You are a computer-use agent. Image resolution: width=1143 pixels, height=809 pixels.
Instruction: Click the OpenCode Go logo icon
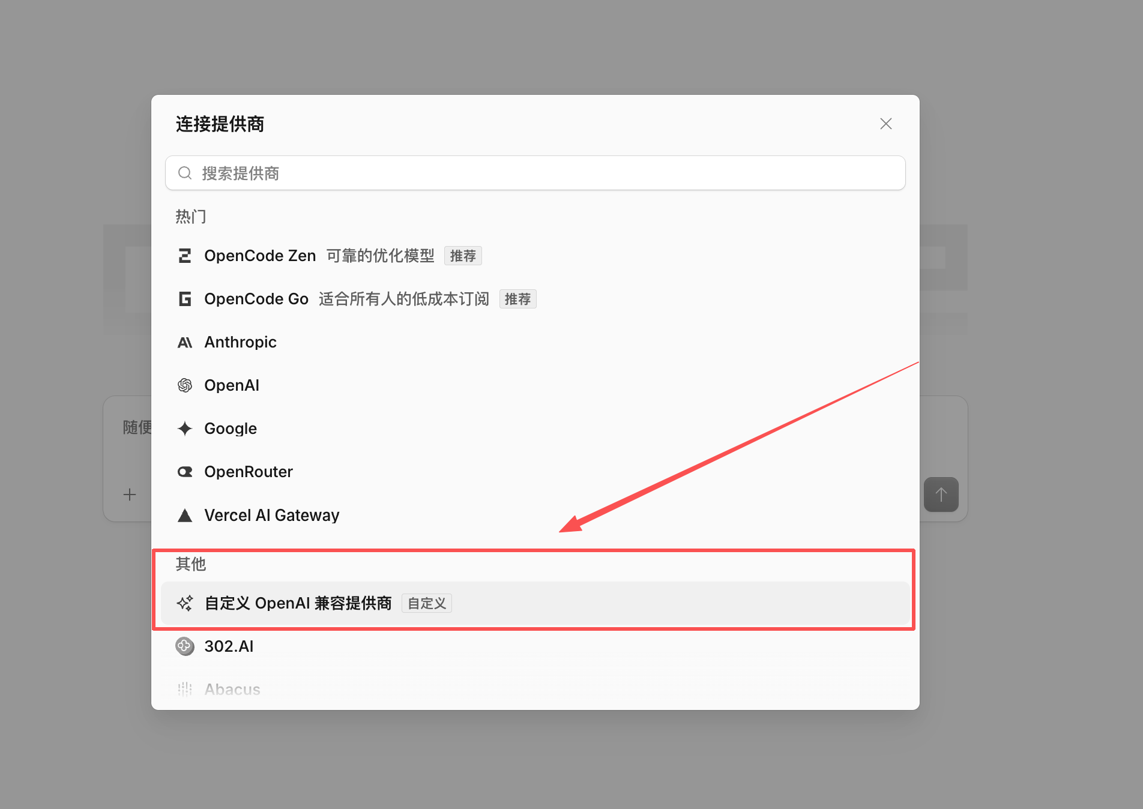coord(185,299)
